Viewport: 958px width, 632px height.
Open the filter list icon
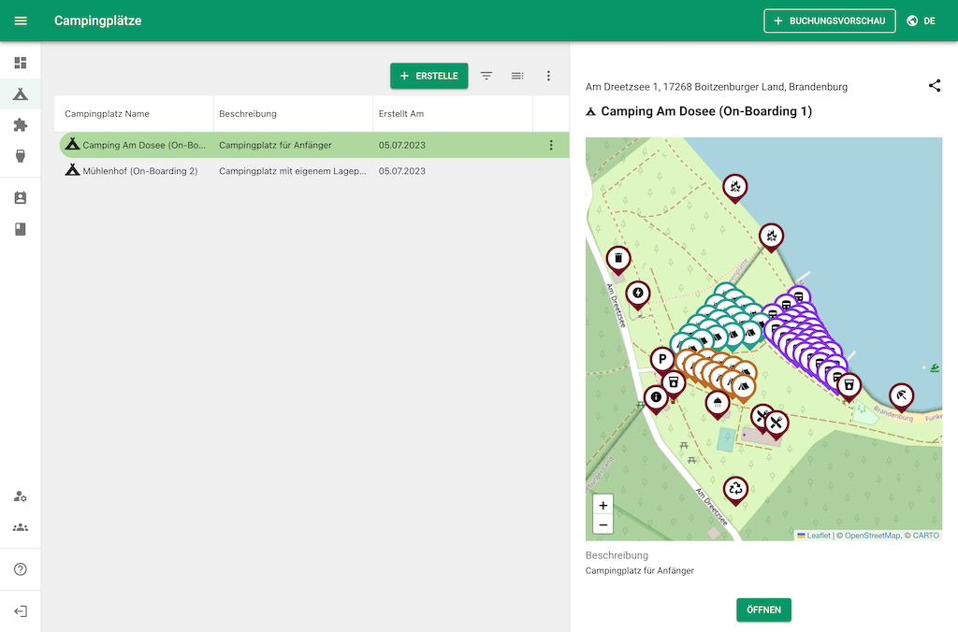(486, 76)
